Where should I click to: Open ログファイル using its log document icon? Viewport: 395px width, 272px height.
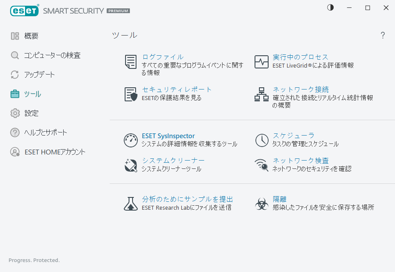pos(130,61)
